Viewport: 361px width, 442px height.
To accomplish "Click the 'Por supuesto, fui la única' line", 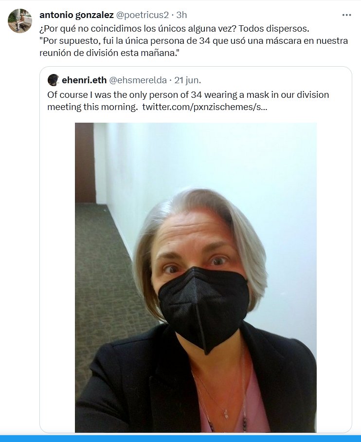I will point(194,41).
